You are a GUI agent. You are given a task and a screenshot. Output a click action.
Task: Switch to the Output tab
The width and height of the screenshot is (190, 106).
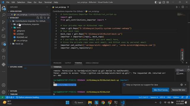pos(68,63)
